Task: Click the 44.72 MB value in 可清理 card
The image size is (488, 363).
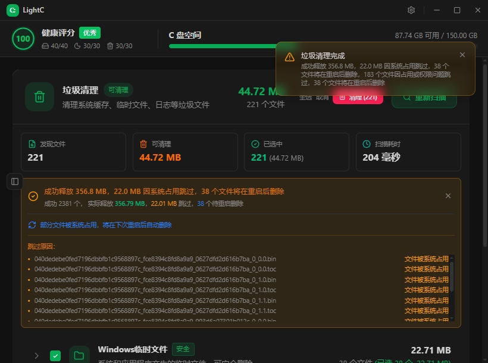Action: 160,158
